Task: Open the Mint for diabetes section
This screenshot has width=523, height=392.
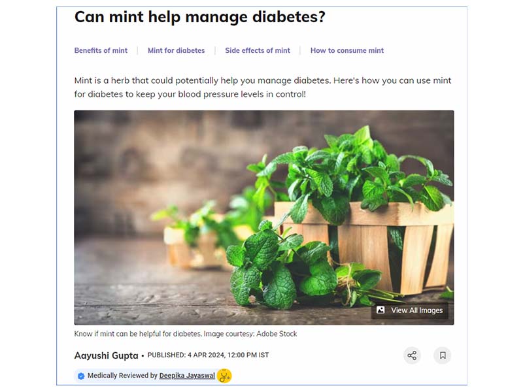Action: pyautogui.click(x=176, y=51)
